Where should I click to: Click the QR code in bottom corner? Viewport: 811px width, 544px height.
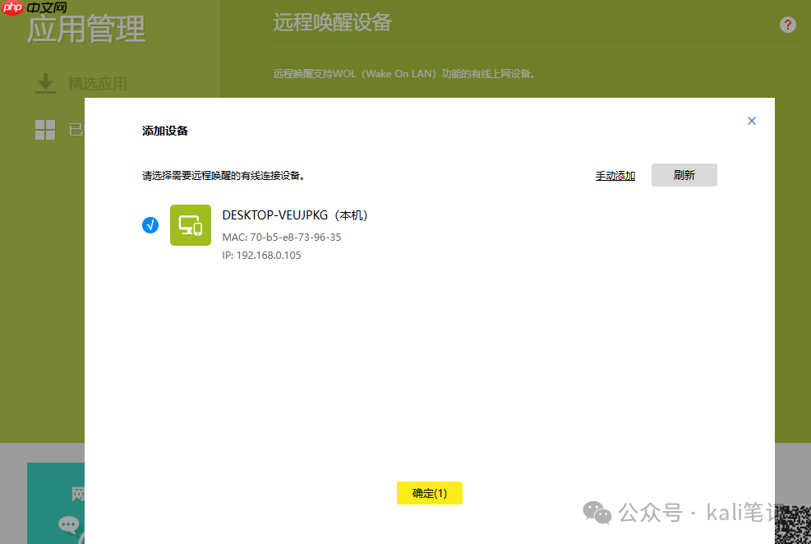click(794, 526)
